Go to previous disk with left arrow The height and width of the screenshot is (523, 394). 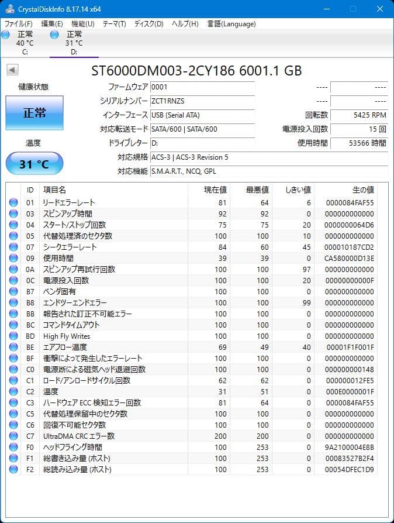(x=12, y=70)
